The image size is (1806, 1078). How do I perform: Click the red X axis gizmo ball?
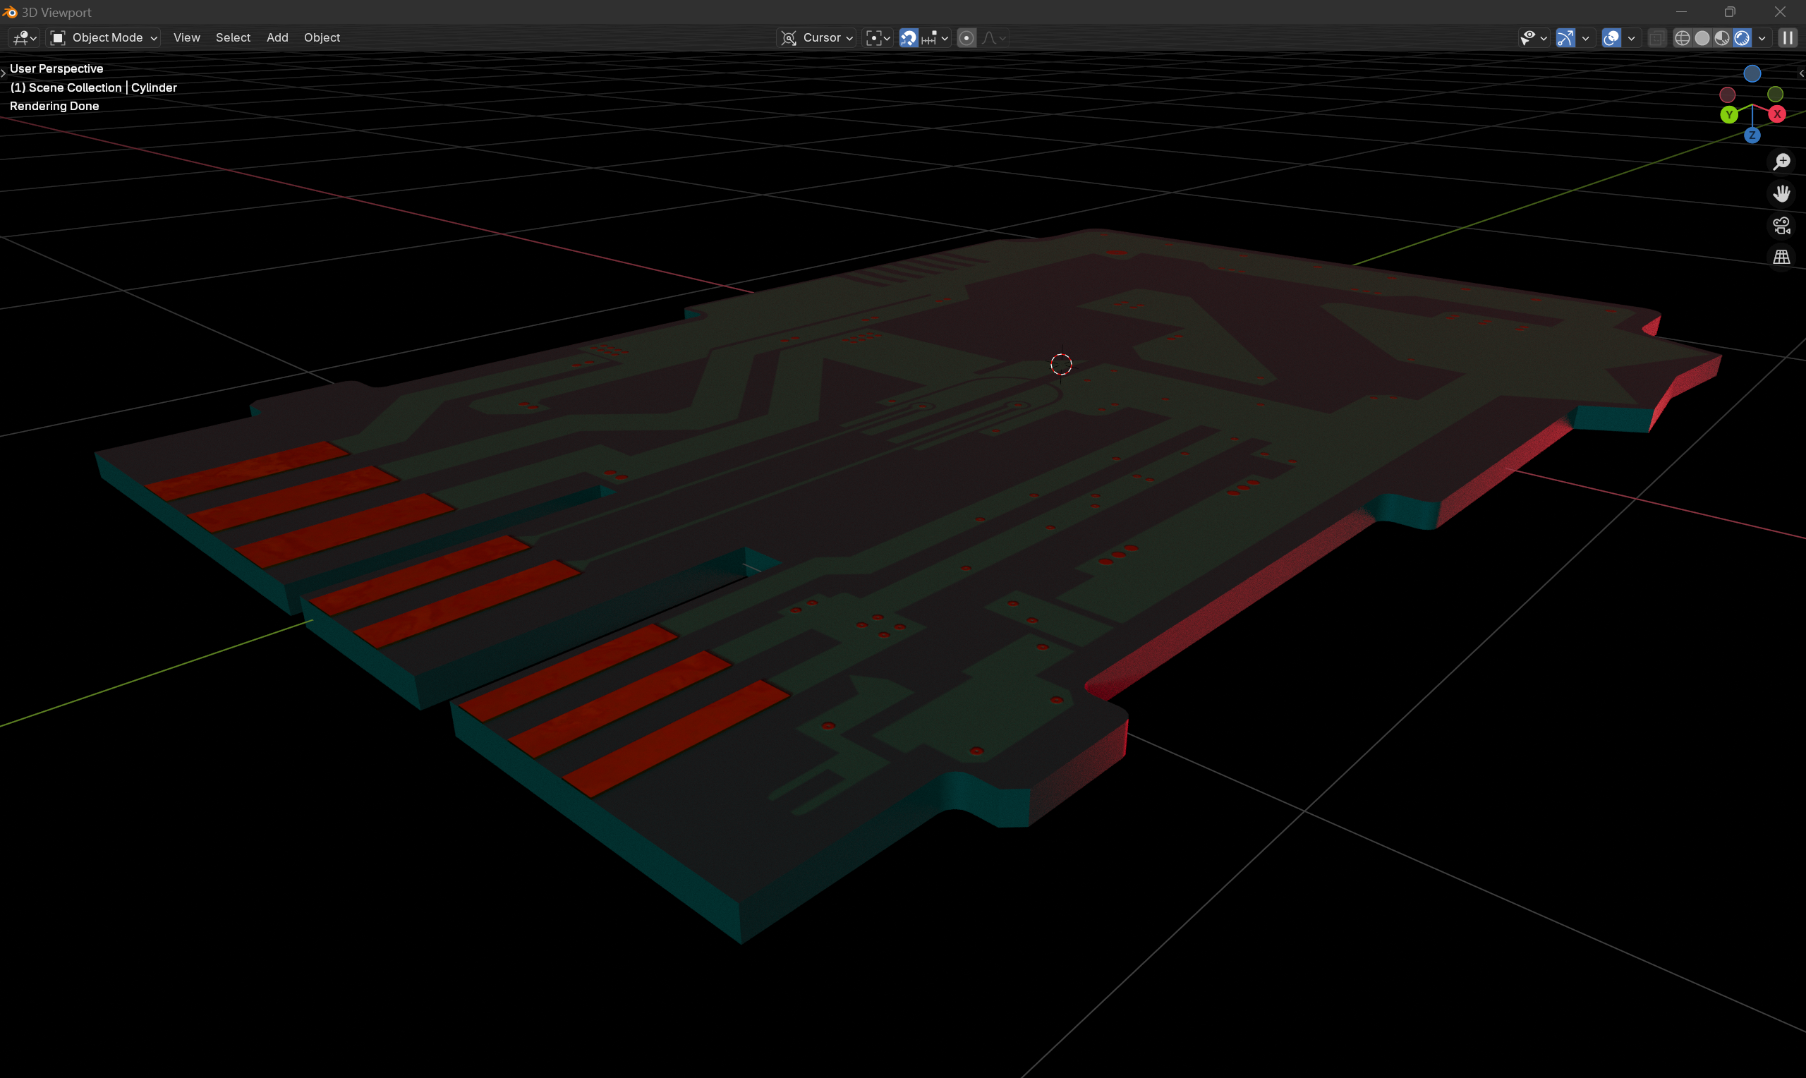click(1777, 114)
